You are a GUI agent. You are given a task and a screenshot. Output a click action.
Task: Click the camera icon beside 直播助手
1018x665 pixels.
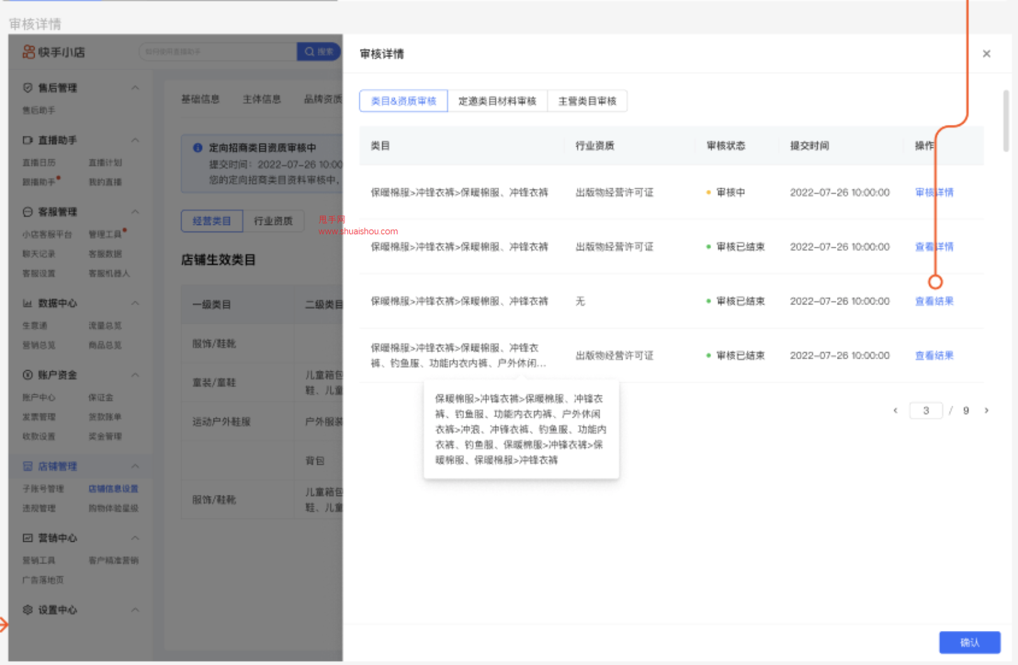[27, 140]
